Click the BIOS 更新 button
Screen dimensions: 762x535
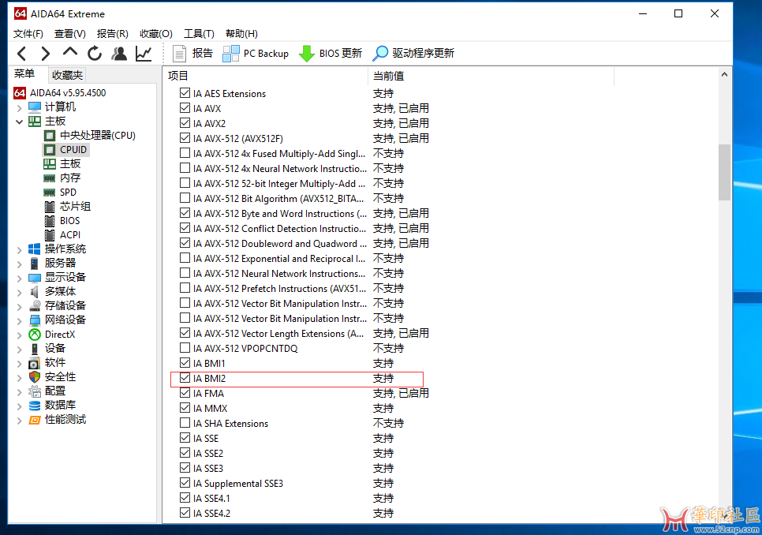click(x=331, y=53)
